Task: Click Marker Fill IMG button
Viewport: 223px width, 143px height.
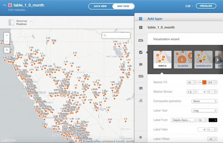Action: click(x=200, y=82)
